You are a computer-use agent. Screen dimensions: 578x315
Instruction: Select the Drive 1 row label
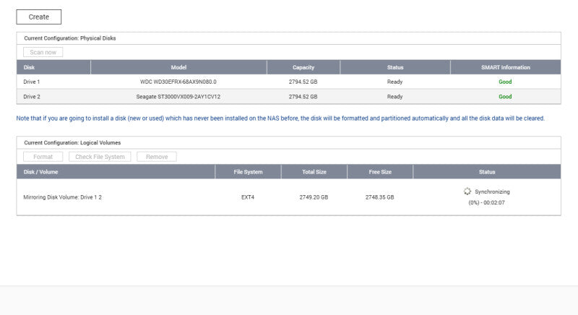coord(31,82)
